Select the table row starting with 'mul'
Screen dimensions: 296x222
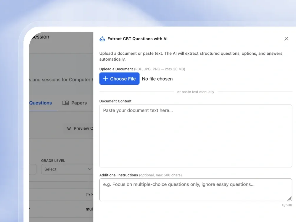61,209
